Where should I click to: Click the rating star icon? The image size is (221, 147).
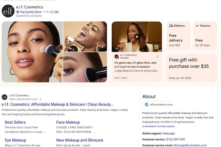(50, 12)
